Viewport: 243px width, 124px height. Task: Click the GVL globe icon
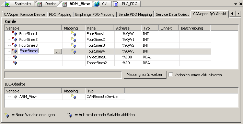click(97, 4)
